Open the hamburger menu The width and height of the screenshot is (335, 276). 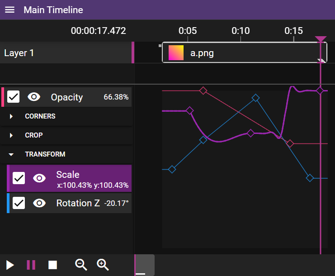pos(9,10)
